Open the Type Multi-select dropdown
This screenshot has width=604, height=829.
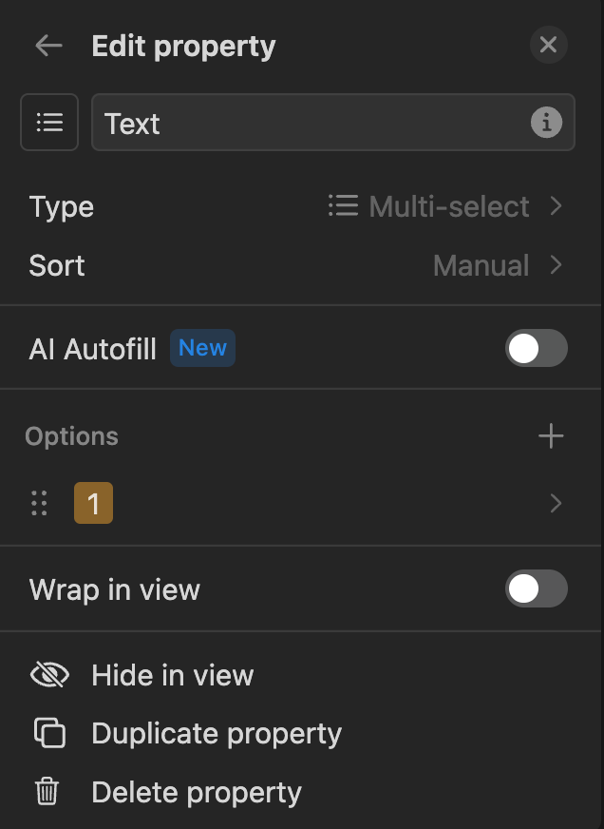tap(446, 206)
